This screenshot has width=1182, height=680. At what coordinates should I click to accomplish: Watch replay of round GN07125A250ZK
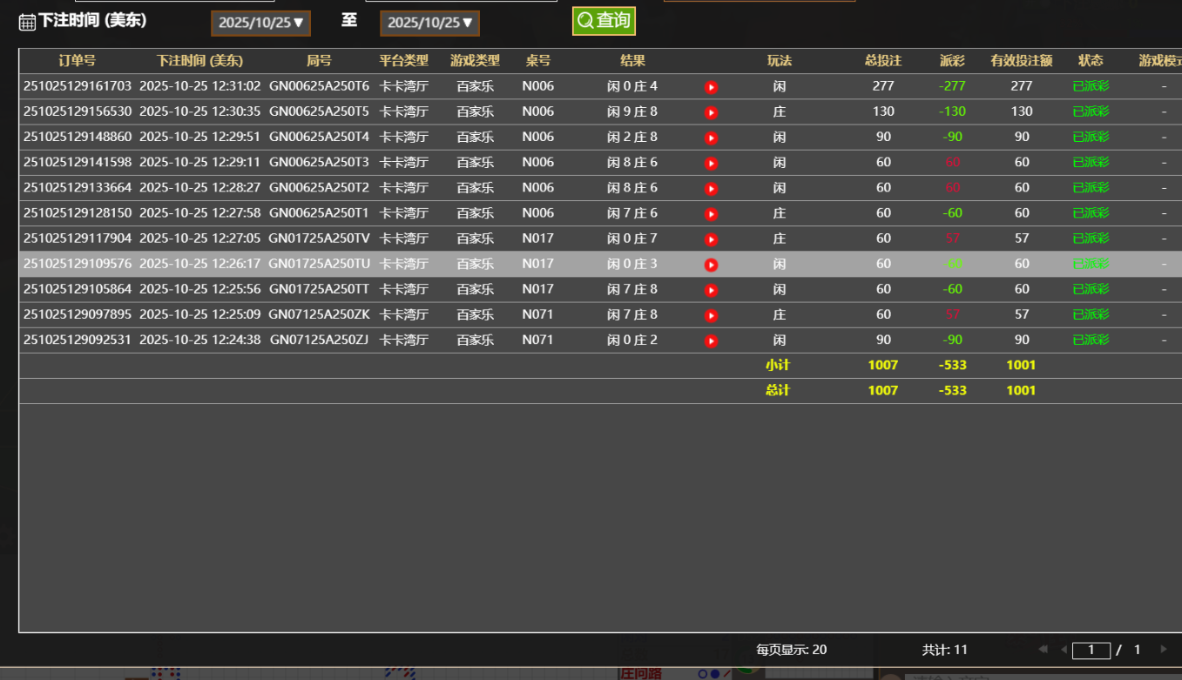[711, 315]
